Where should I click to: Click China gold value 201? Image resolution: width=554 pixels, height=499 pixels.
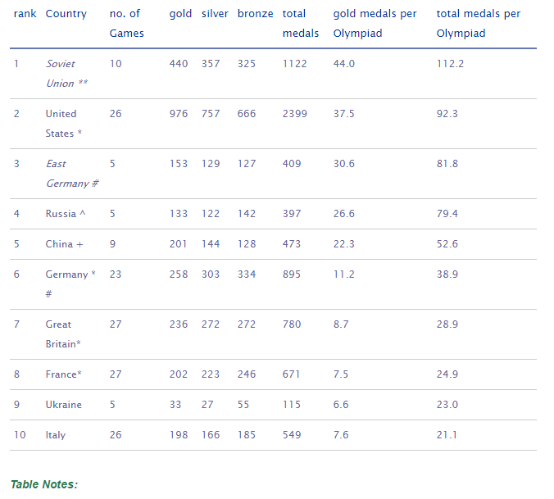[178, 244]
